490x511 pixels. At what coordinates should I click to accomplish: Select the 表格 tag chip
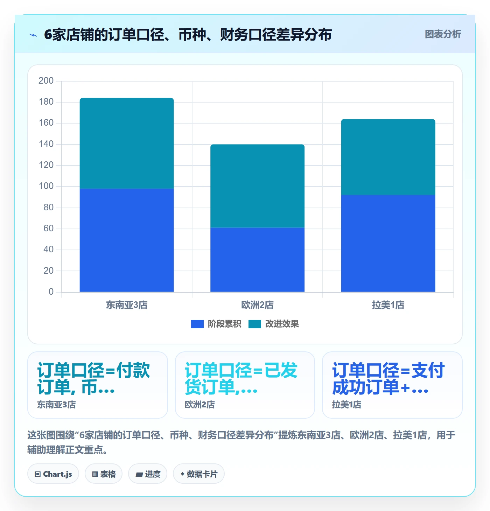[x=104, y=474]
